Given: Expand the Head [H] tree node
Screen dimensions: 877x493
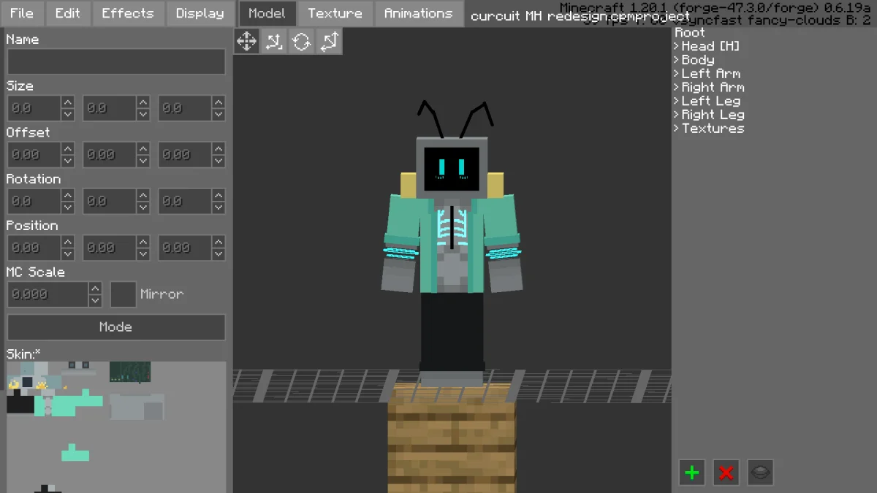Looking at the screenshot, I should pyautogui.click(x=677, y=46).
